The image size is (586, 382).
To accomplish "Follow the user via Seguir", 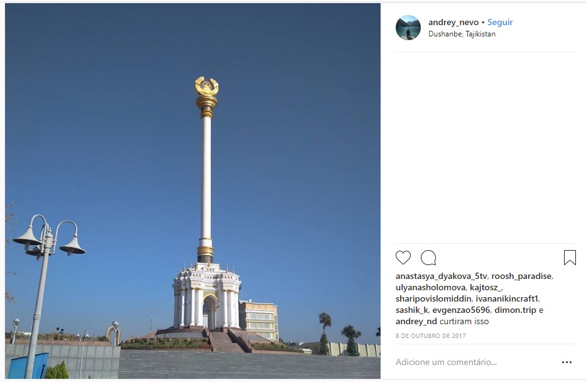I will pyautogui.click(x=500, y=23).
